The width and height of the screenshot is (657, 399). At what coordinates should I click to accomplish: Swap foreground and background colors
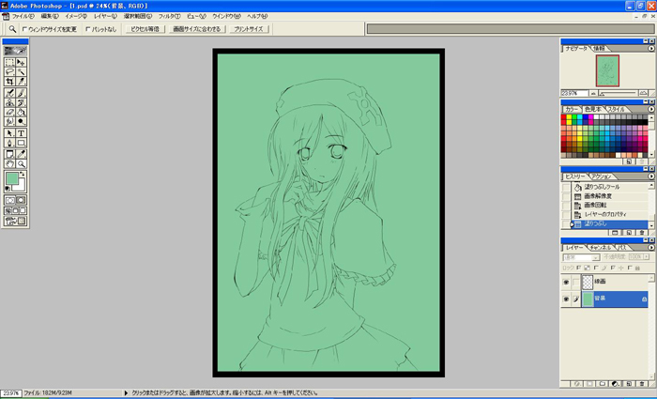(23, 174)
